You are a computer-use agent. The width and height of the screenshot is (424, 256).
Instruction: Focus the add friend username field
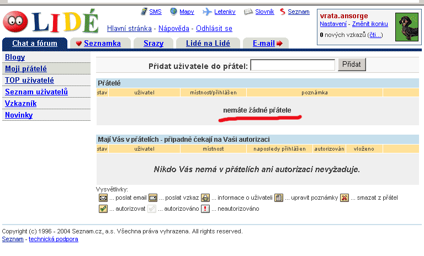coord(293,65)
